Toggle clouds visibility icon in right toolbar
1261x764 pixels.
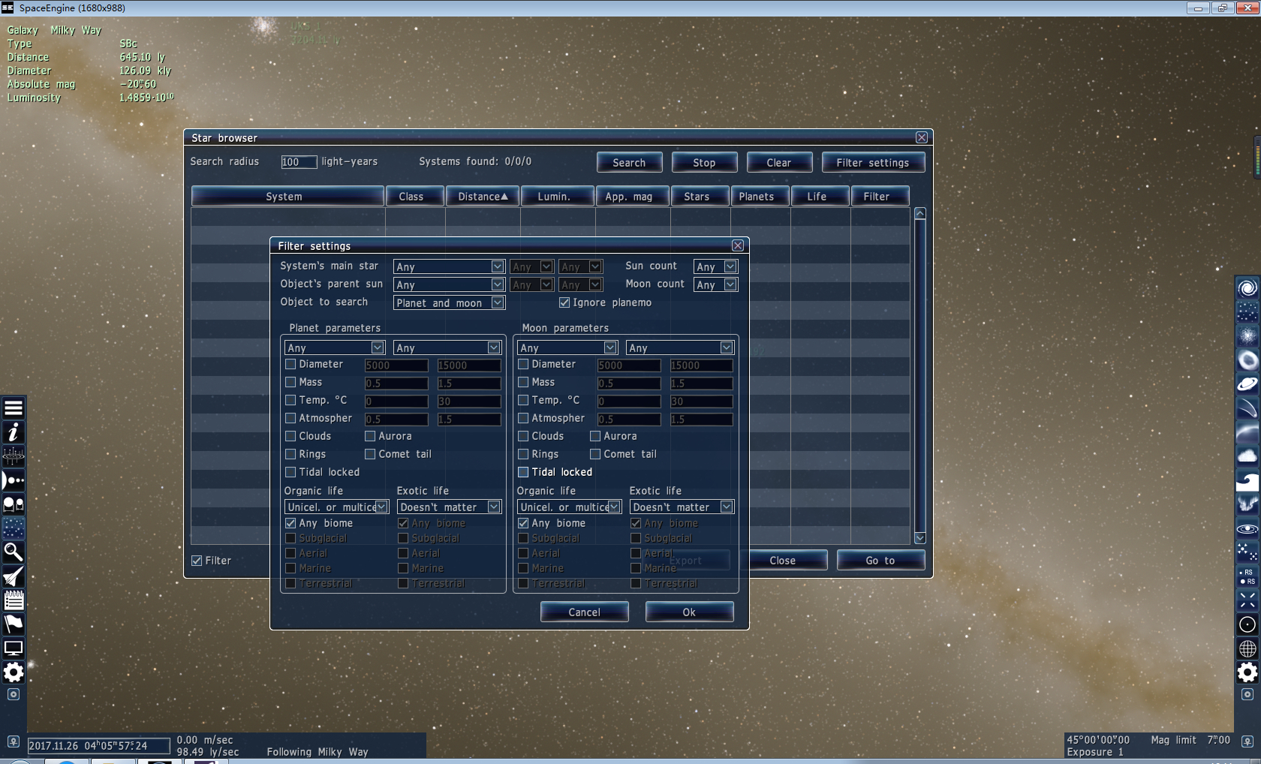click(1247, 456)
